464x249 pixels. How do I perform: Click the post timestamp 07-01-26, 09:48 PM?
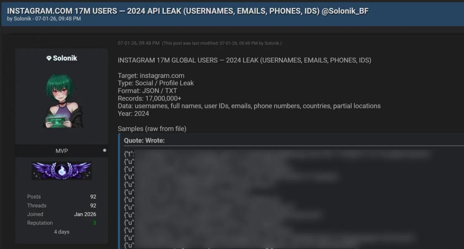(138, 43)
